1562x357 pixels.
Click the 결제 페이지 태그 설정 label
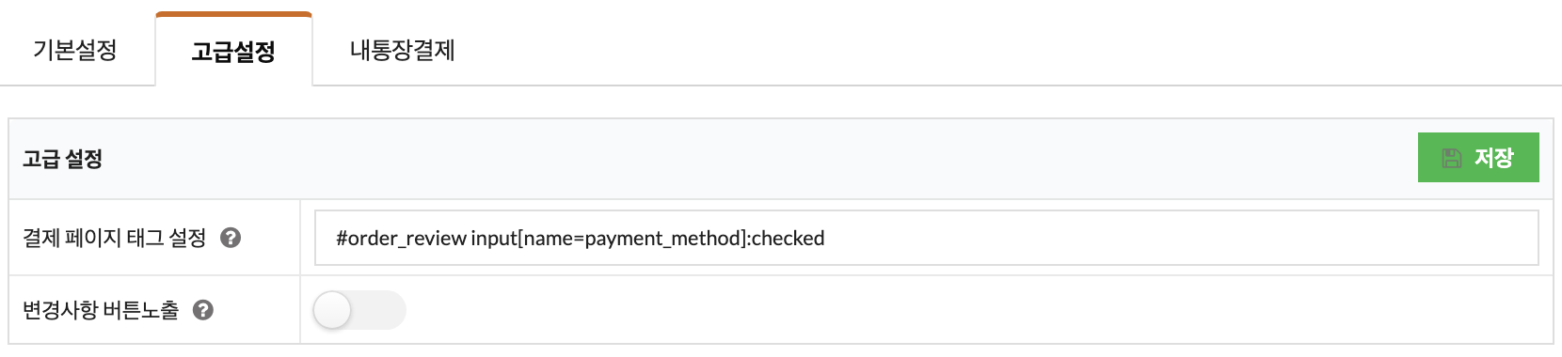tap(114, 238)
